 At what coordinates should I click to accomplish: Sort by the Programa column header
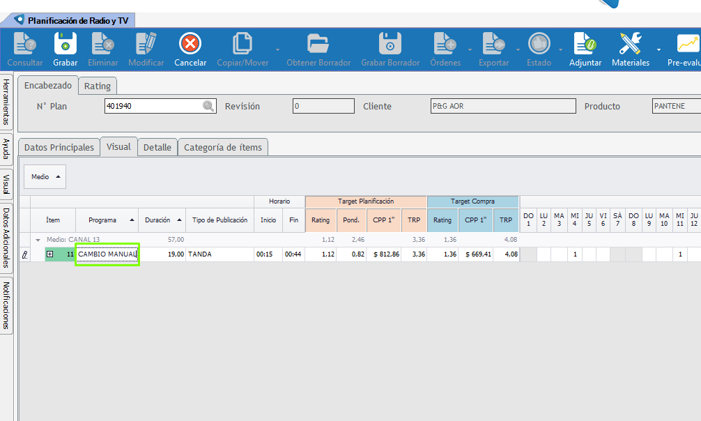point(107,220)
